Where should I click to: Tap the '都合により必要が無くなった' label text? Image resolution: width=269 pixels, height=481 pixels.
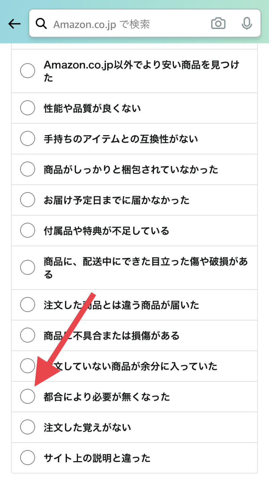pyautogui.click(x=107, y=397)
